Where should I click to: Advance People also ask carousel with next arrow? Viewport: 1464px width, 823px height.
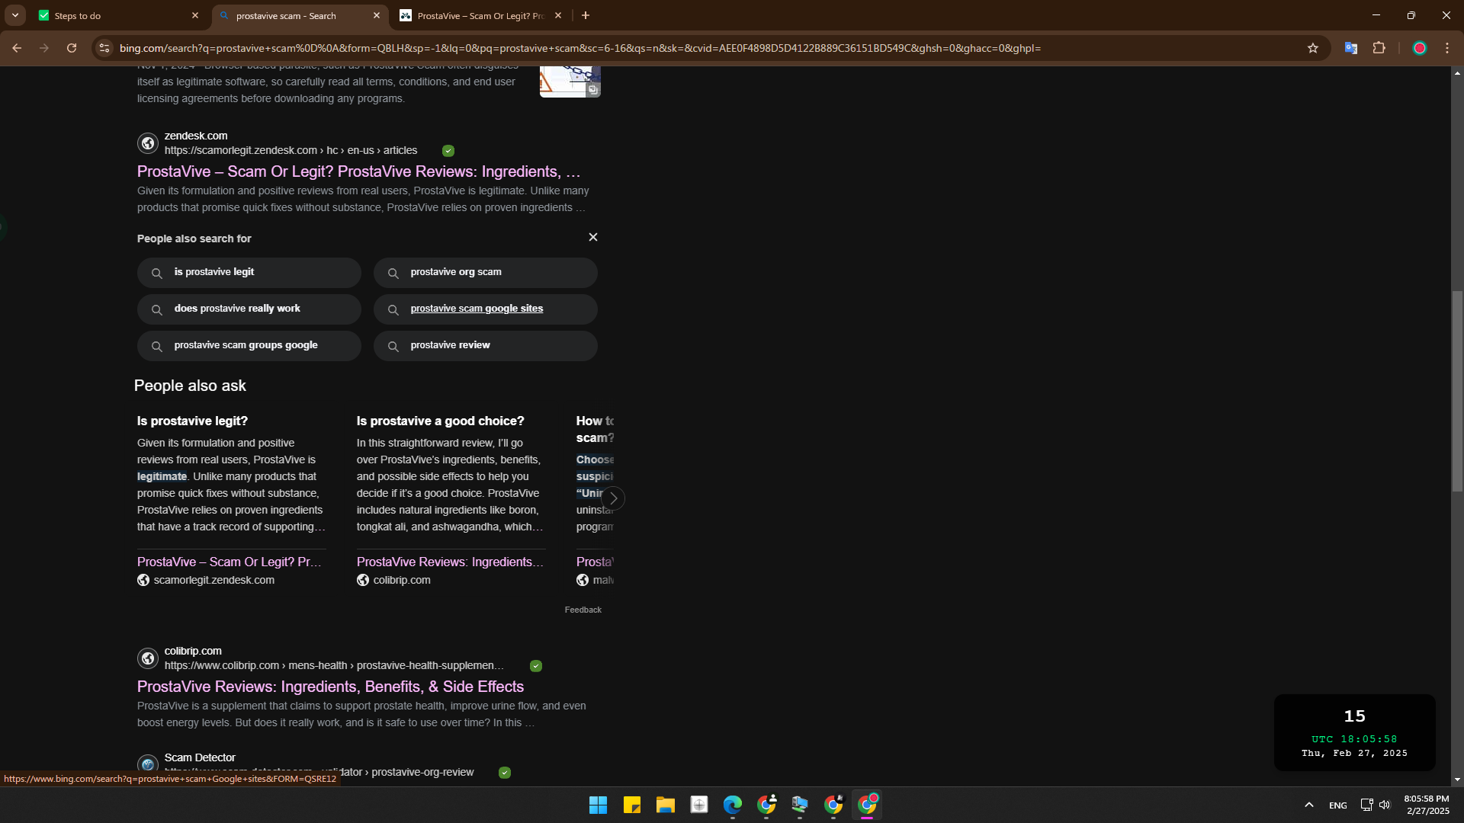tap(613, 498)
